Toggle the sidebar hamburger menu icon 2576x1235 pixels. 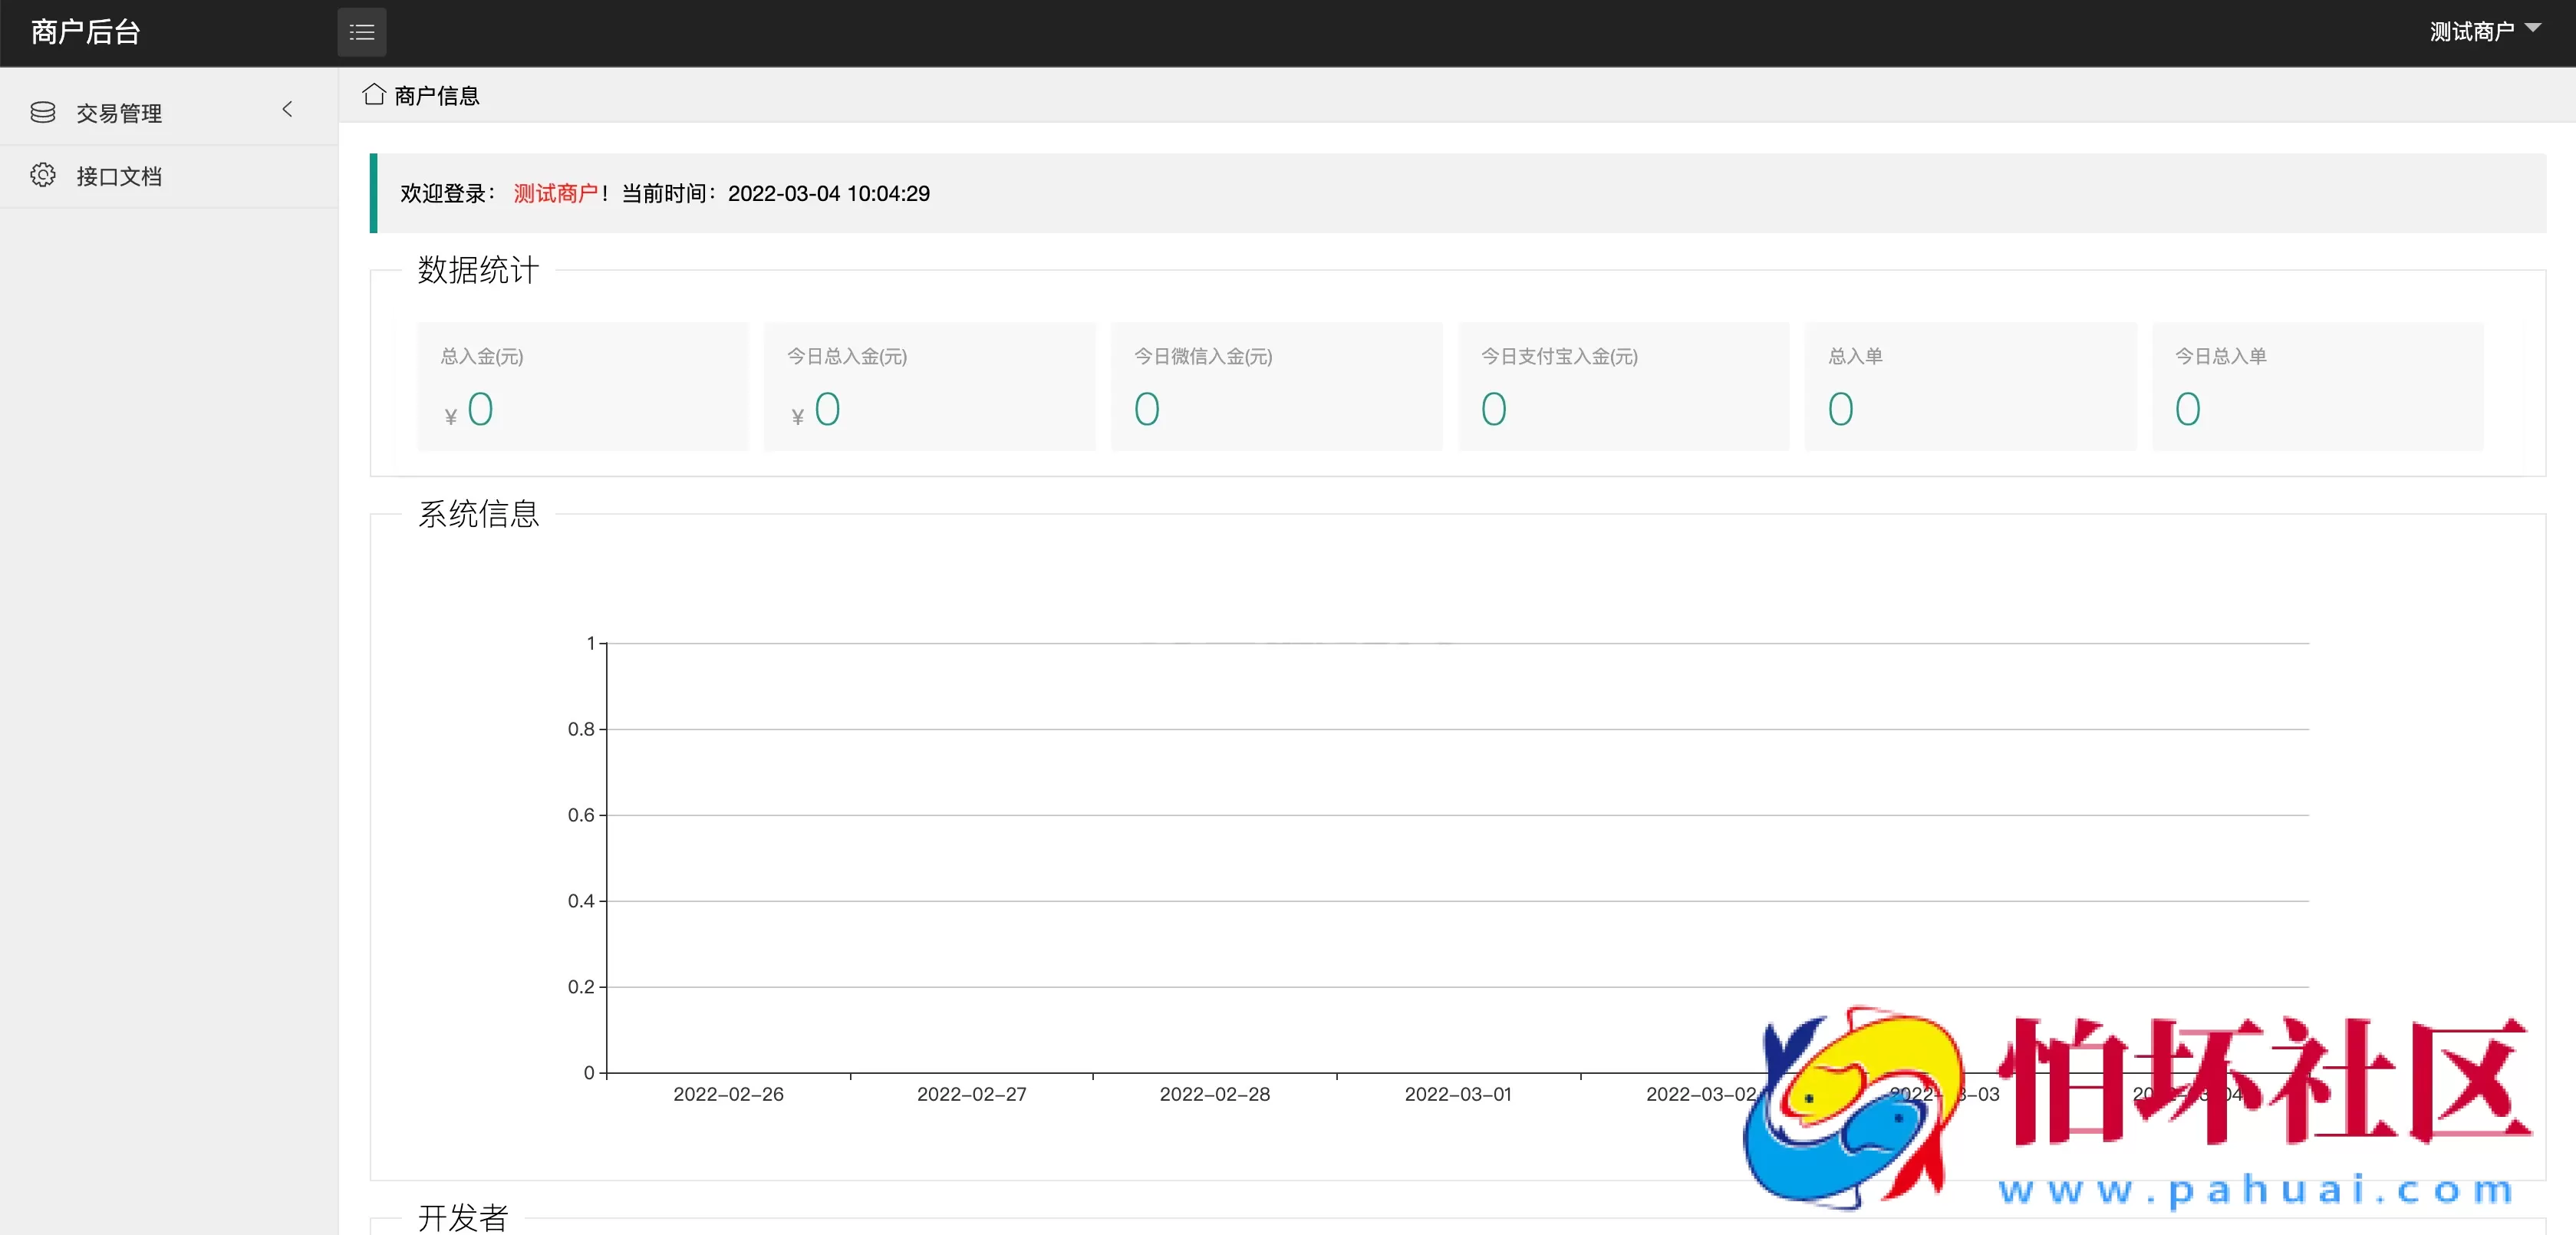361,32
